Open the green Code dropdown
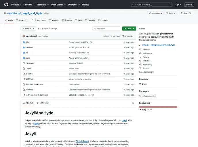This screenshot has height=147, width=198. coord(129,29)
